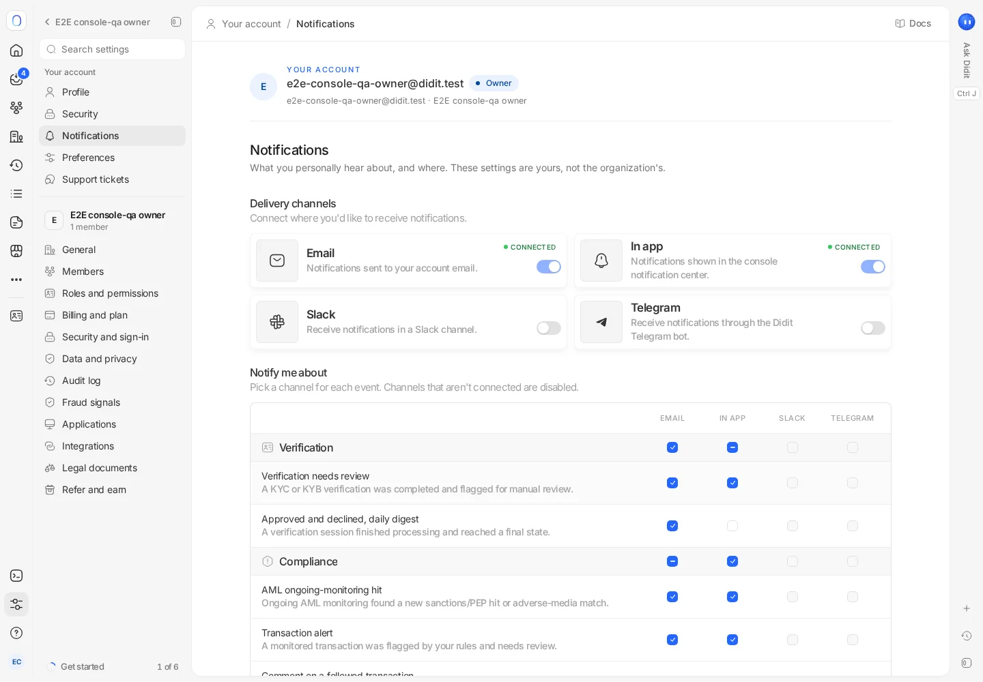Click the plus icon in right rail
Image resolution: width=983 pixels, height=682 pixels.
pyautogui.click(x=967, y=608)
